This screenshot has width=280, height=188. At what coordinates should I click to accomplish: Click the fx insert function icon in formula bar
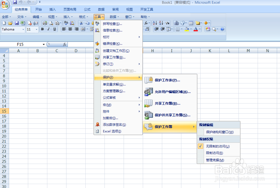65,44
